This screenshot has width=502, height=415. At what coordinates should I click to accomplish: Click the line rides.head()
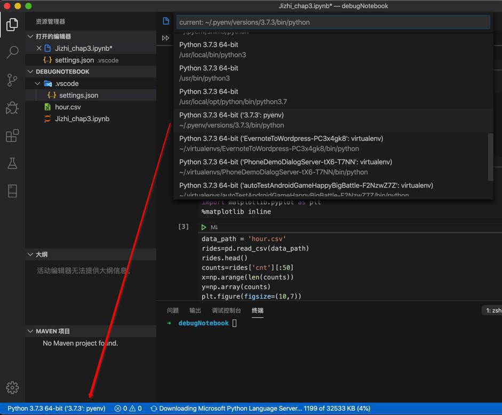coord(225,258)
